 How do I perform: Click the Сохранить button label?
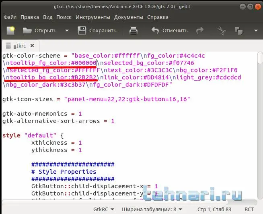[103, 31]
